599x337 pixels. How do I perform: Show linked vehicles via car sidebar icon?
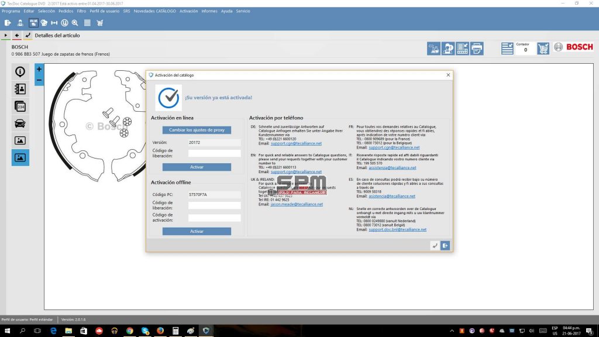[x=20, y=123]
